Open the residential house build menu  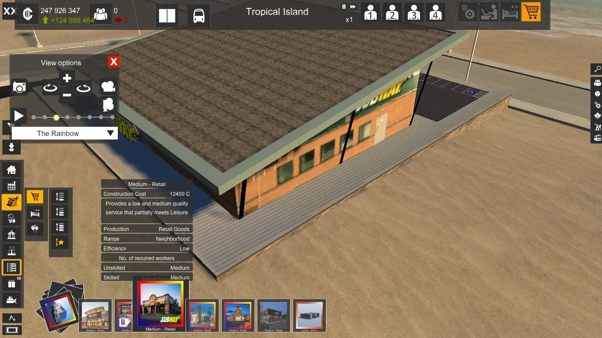pyautogui.click(x=11, y=170)
